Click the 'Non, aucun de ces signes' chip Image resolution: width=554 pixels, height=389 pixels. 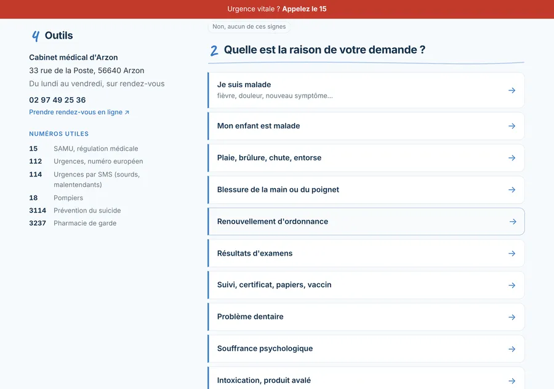(249, 26)
